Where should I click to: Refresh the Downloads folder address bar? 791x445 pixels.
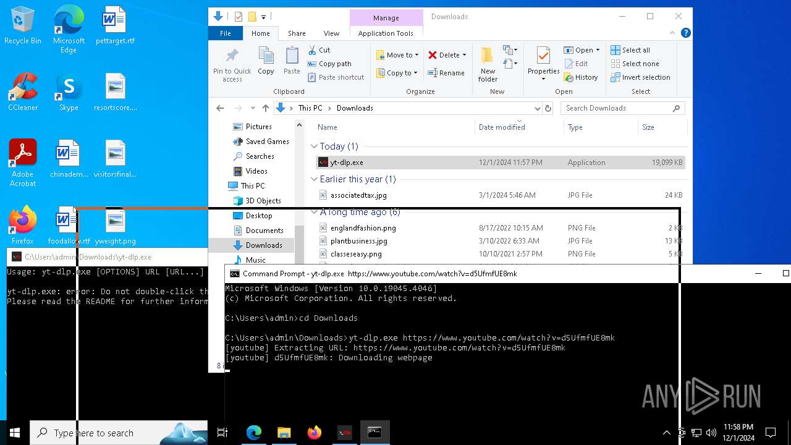pyautogui.click(x=548, y=108)
